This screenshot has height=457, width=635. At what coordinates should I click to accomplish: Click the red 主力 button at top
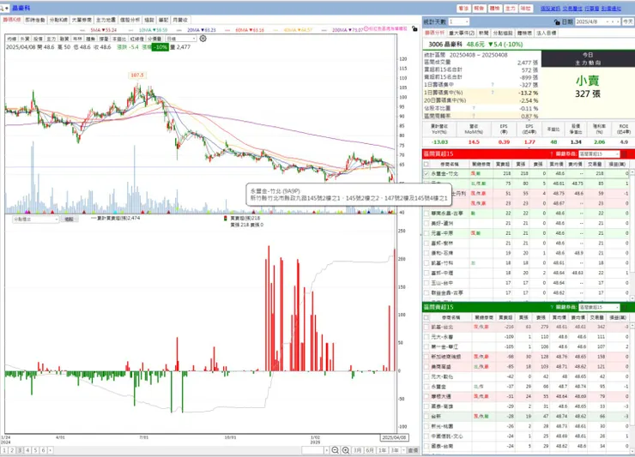[511, 8]
